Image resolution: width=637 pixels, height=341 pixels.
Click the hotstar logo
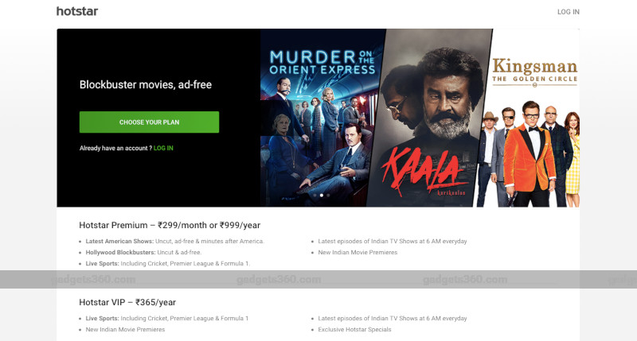pos(77,11)
